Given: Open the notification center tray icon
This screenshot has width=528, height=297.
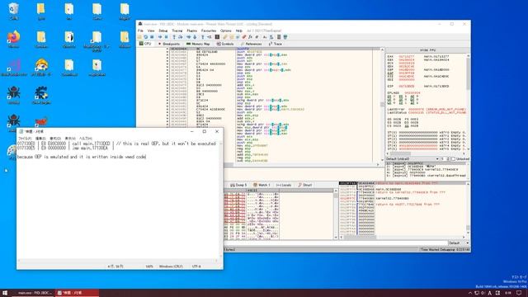Looking at the screenshot, I should [519, 293].
